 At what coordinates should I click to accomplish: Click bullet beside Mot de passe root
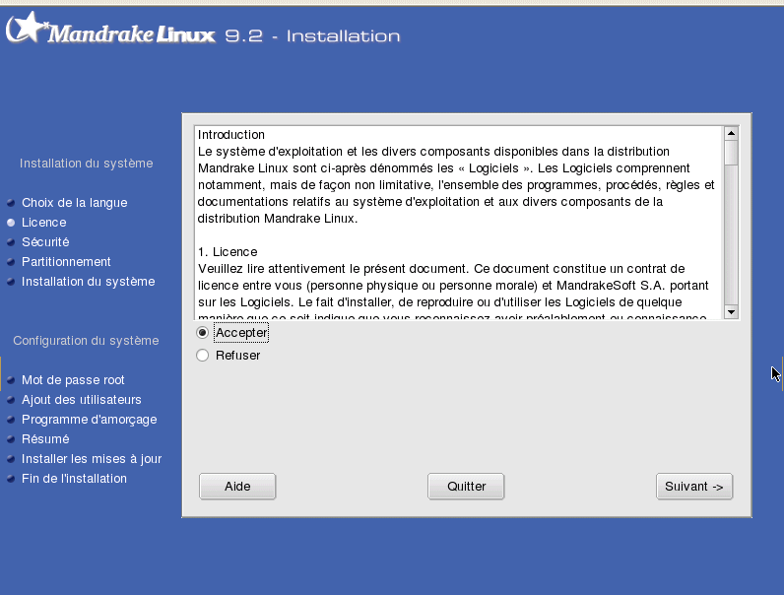(11, 380)
